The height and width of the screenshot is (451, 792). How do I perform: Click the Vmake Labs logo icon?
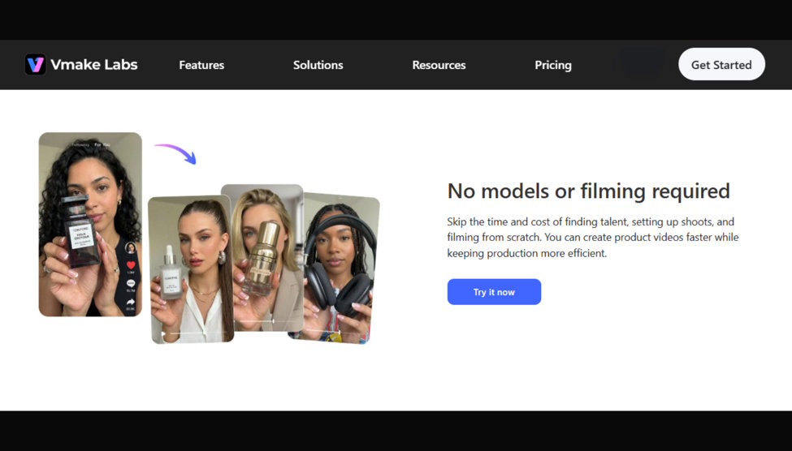36,65
